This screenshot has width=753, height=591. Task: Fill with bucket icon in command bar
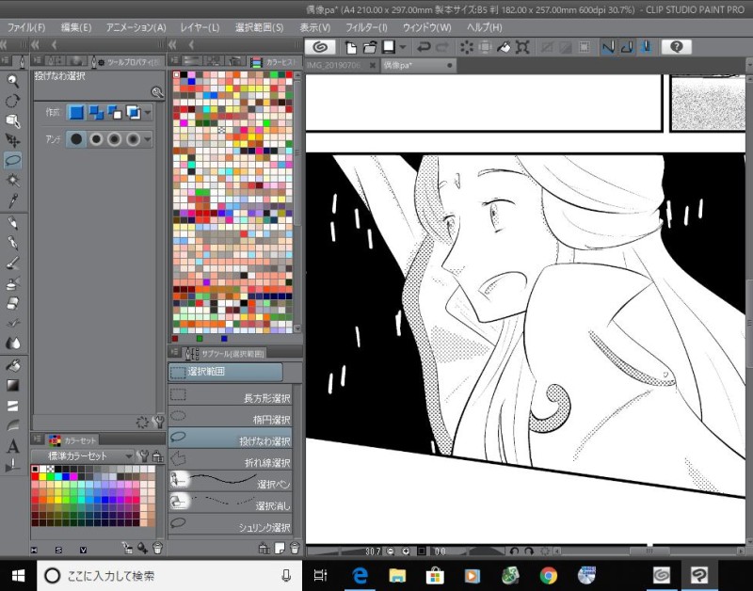click(504, 47)
